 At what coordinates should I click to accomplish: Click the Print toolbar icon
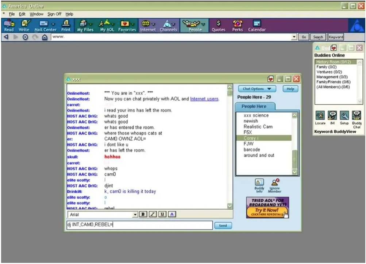pyautogui.click(x=66, y=26)
